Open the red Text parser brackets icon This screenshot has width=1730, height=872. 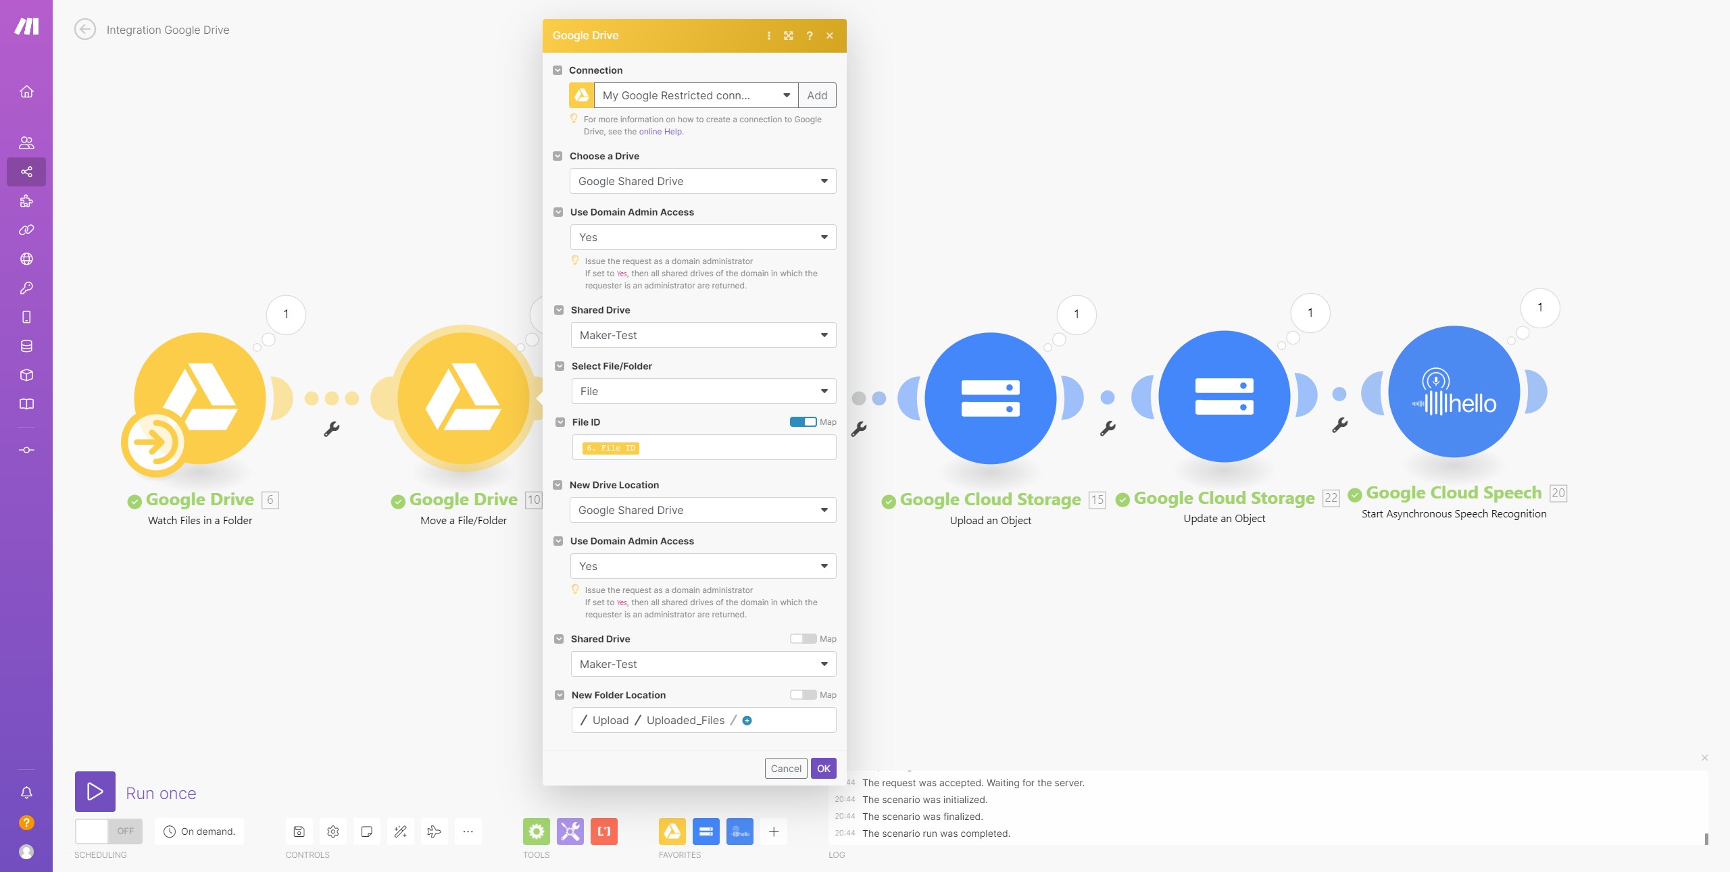[604, 831]
